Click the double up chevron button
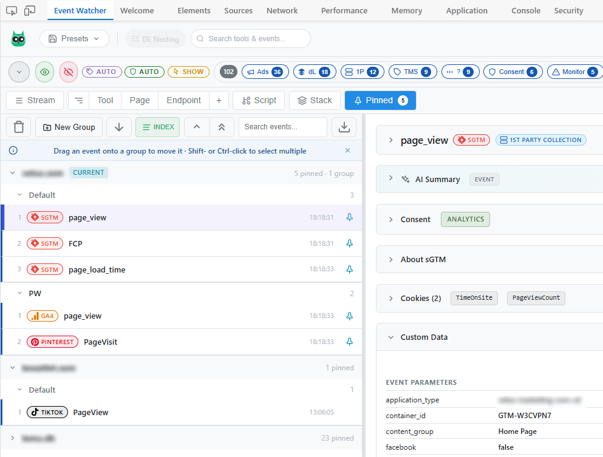 [222, 127]
